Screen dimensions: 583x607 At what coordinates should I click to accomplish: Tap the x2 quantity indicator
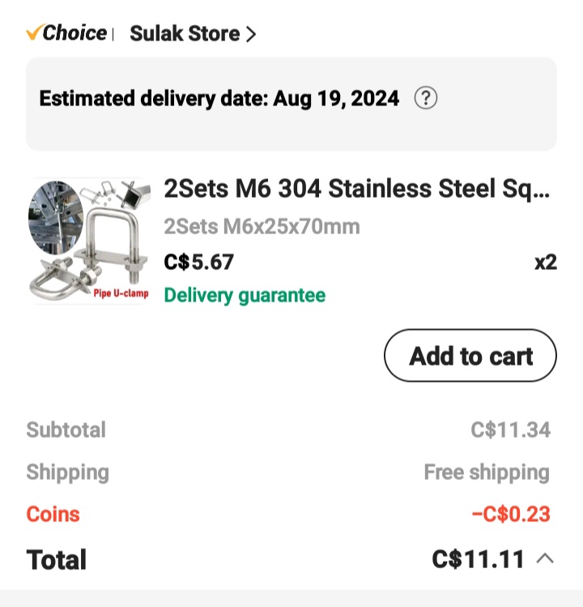[545, 263]
